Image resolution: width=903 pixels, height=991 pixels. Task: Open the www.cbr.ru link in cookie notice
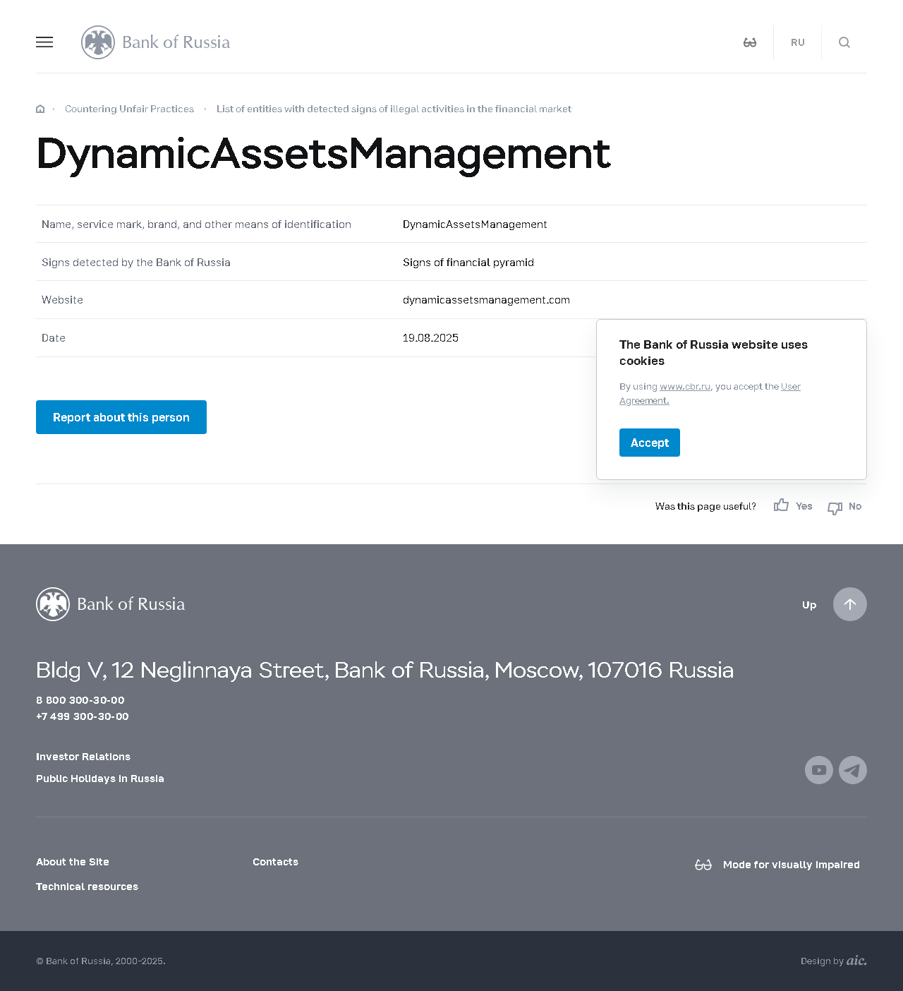click(684, 387)
